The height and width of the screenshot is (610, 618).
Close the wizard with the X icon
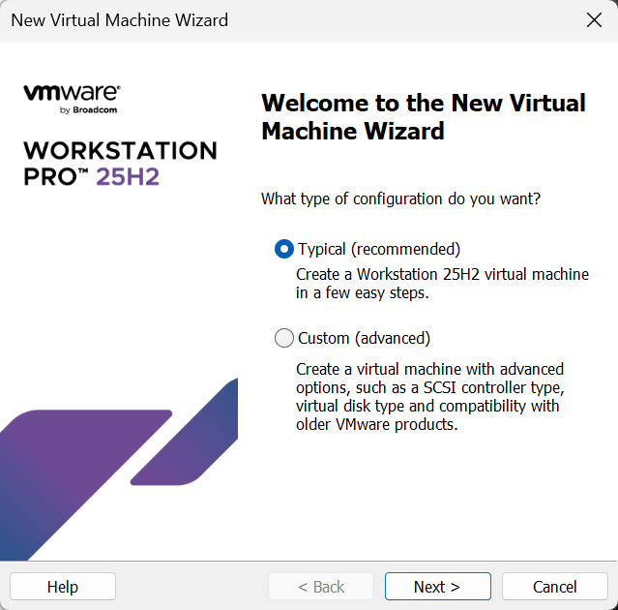click(594, 19)
